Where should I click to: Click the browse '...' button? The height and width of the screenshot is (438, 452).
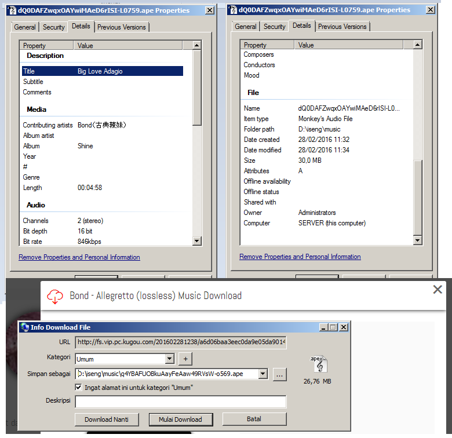[280, 374]
